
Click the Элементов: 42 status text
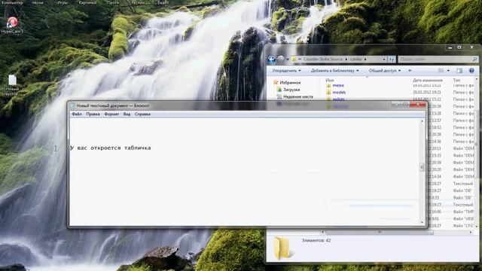click(316, 240)
